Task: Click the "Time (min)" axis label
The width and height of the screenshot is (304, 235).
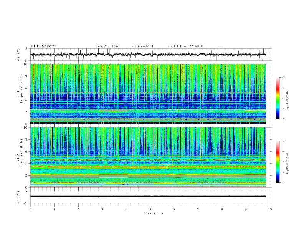Action: 154,213
